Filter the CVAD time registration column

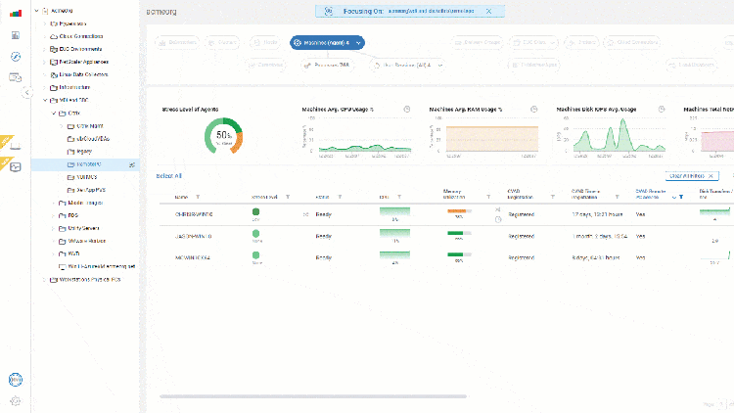click(617, 197)
